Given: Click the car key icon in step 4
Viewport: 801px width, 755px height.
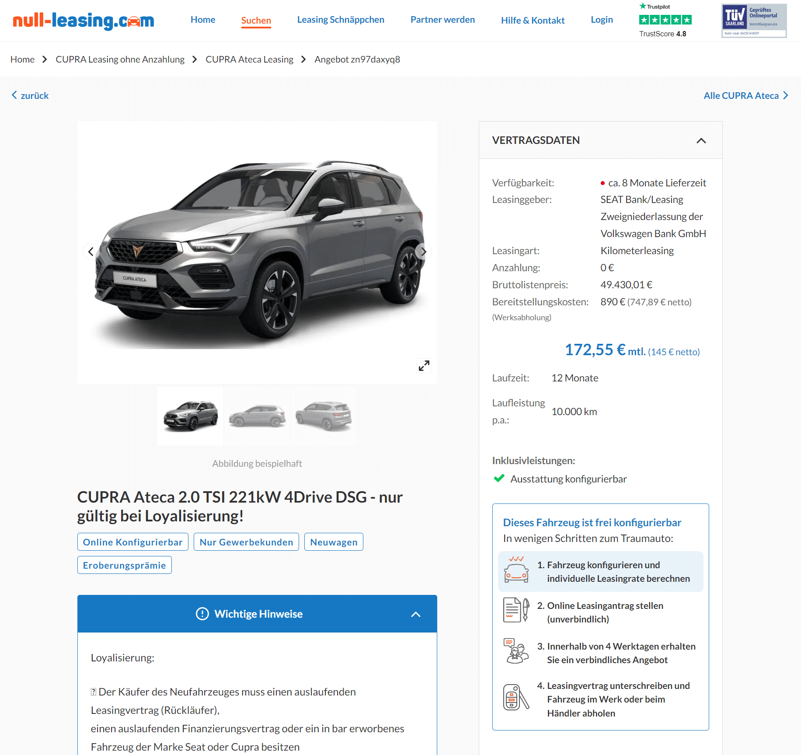Looking at the screenshot, I should tap(516, 697).
